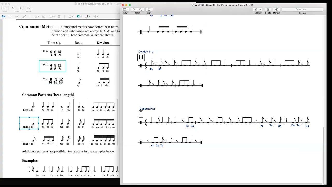Screen dimensions: 332x187
Task: Click the 'Conduct in 2' label above exercise H
Action: tap(146, 52)
